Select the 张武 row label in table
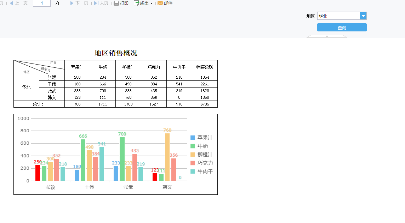The width and height of the screenshot is (405, 223). tap(52, 91)
